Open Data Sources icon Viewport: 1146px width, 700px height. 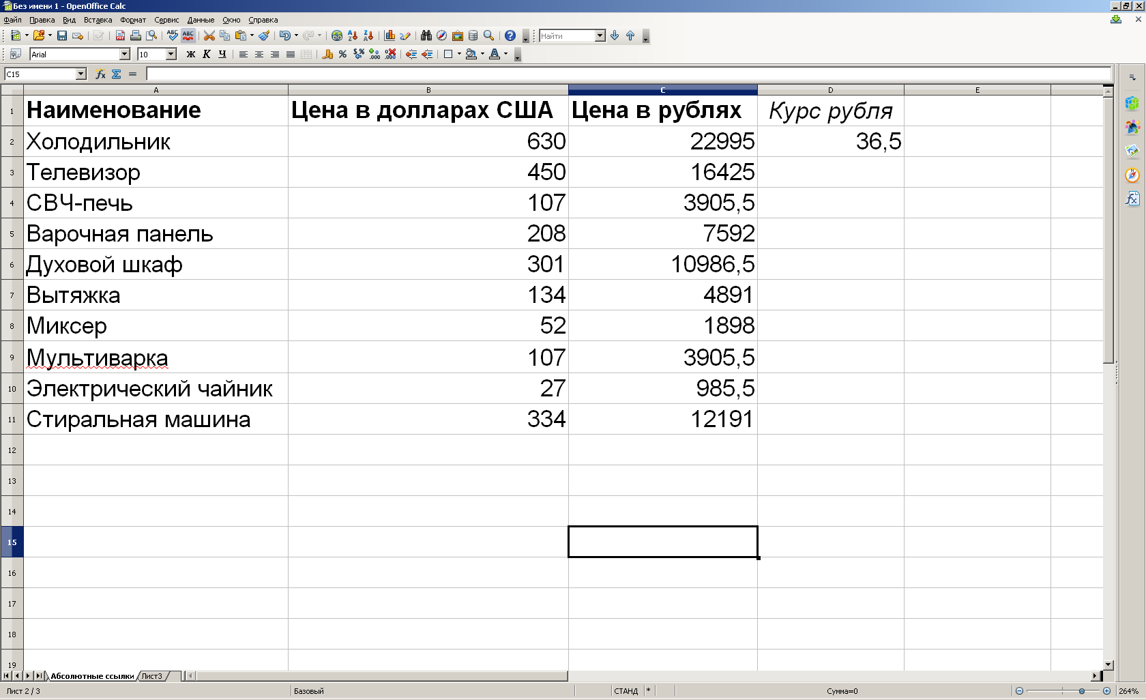[x=473, y=35]
